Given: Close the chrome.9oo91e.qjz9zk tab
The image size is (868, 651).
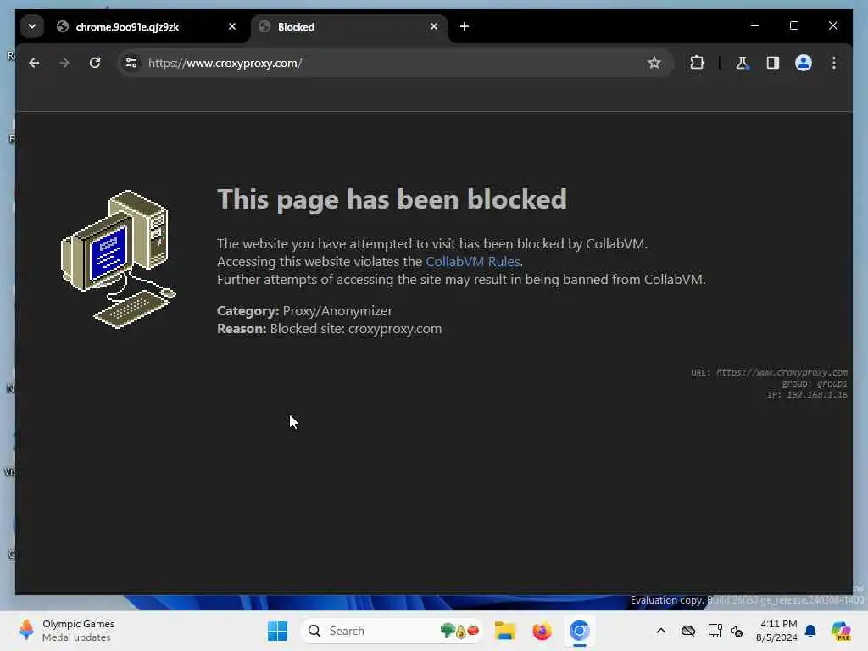Looking at the screenshot, I should [232, 26].
